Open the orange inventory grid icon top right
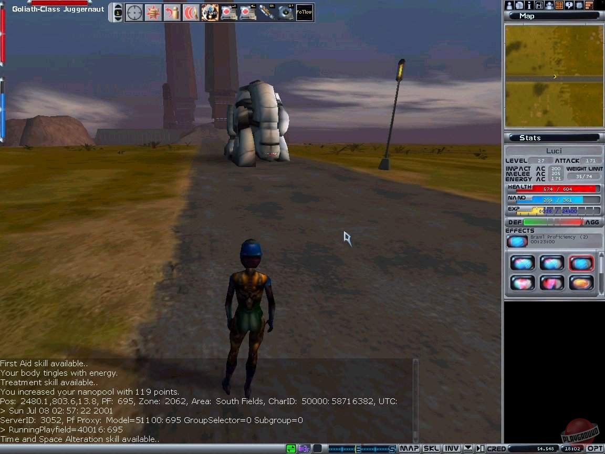The height and width of the screenshot is (454, 605). point(559,5)
